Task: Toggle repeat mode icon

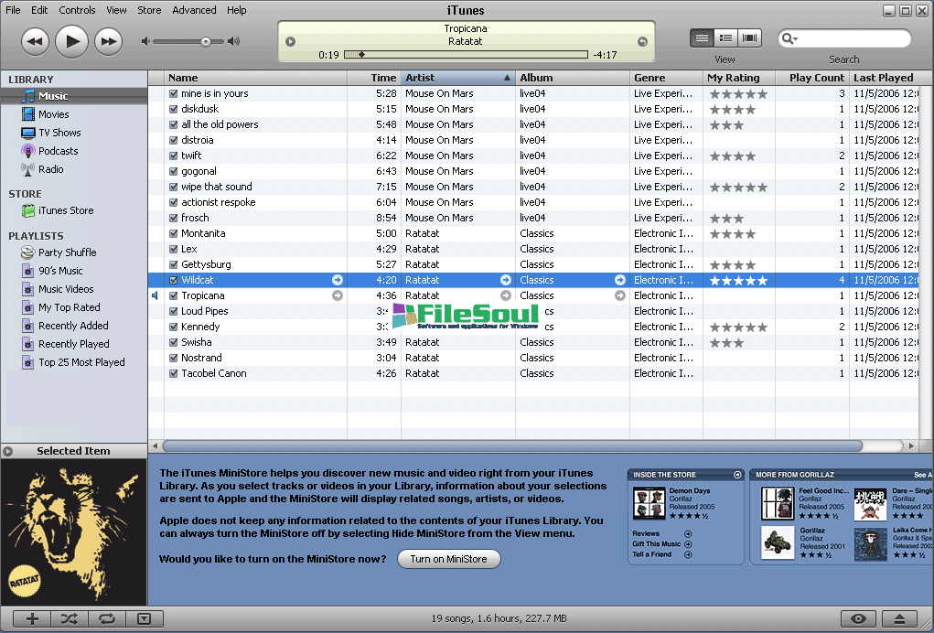Action: tap(106, 619)
